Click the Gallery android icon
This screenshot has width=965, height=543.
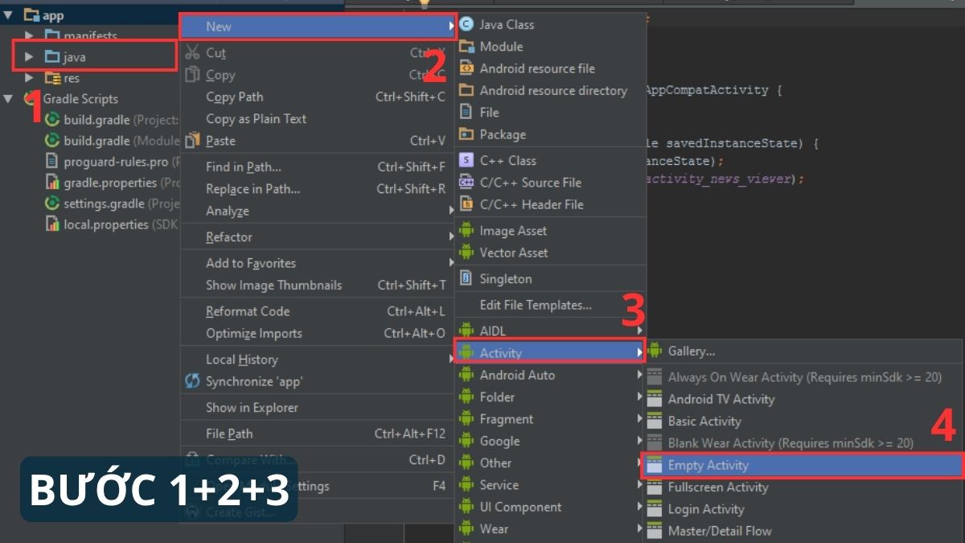click(x=655, y=351)
